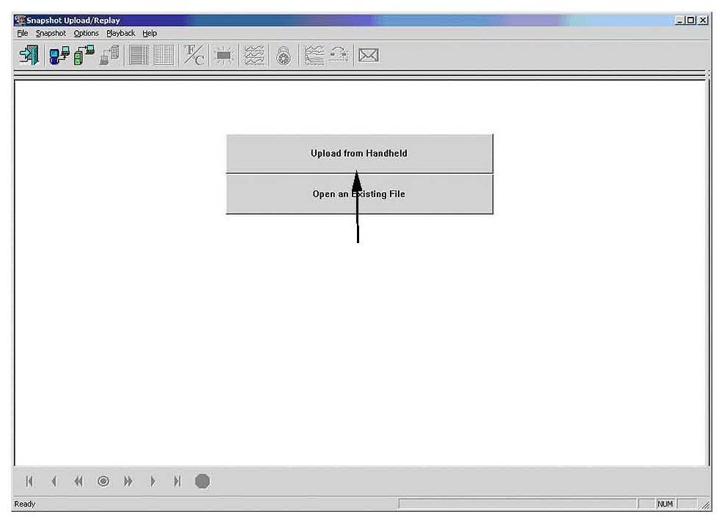This screenshot has width=719, height=517.
Task: Click the fast forward double-arrow control
Action: coord(128,481)
